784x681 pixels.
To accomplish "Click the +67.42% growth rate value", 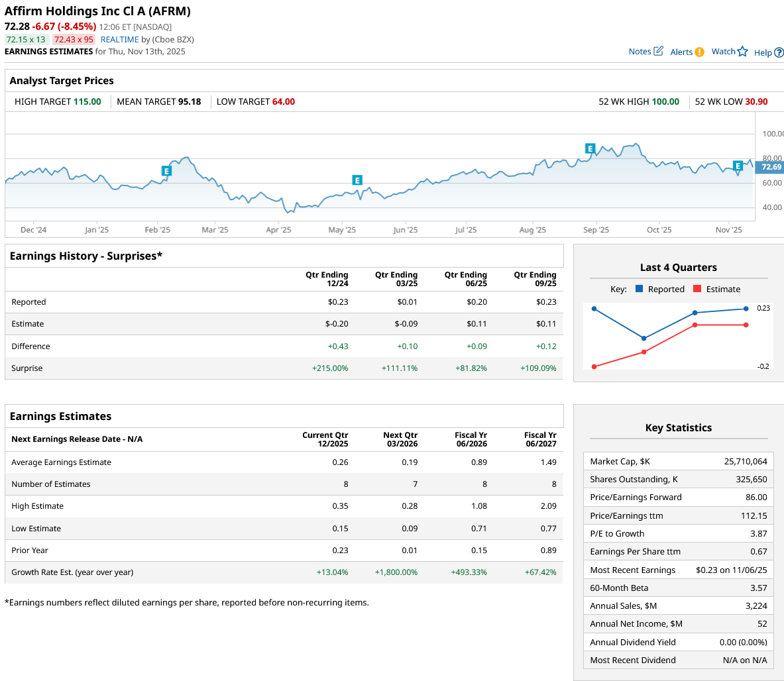I will pyautogui.click(x=541, y=572).
